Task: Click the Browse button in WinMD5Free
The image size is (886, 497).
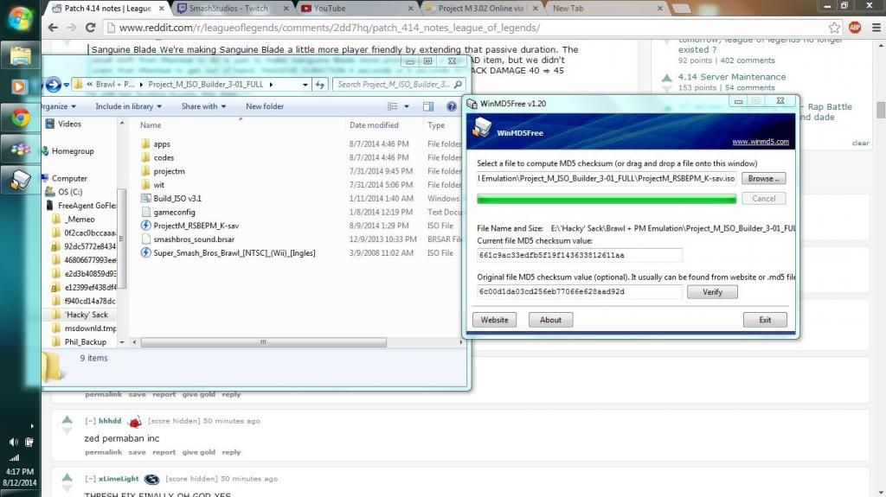Action: (762, 179)
